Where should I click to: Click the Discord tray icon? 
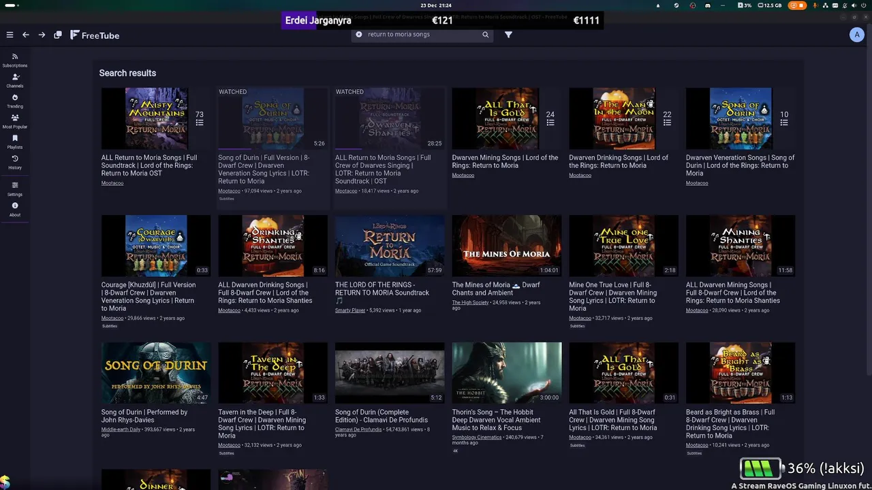click(708, 5)
